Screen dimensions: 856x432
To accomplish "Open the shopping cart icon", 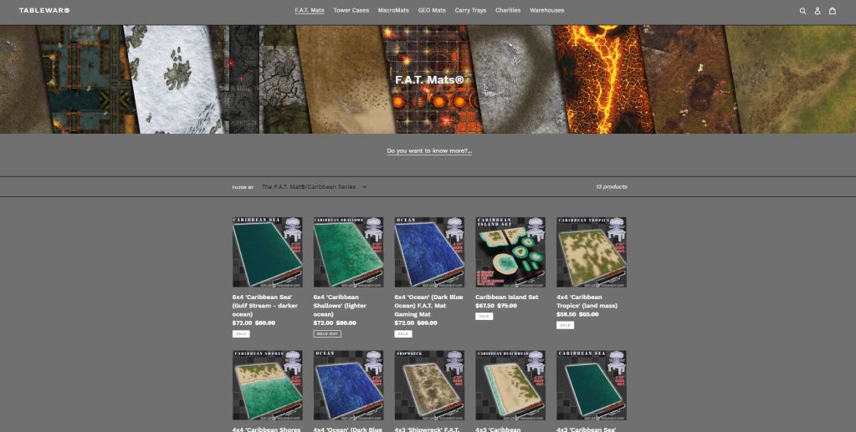I will [832, 10].
